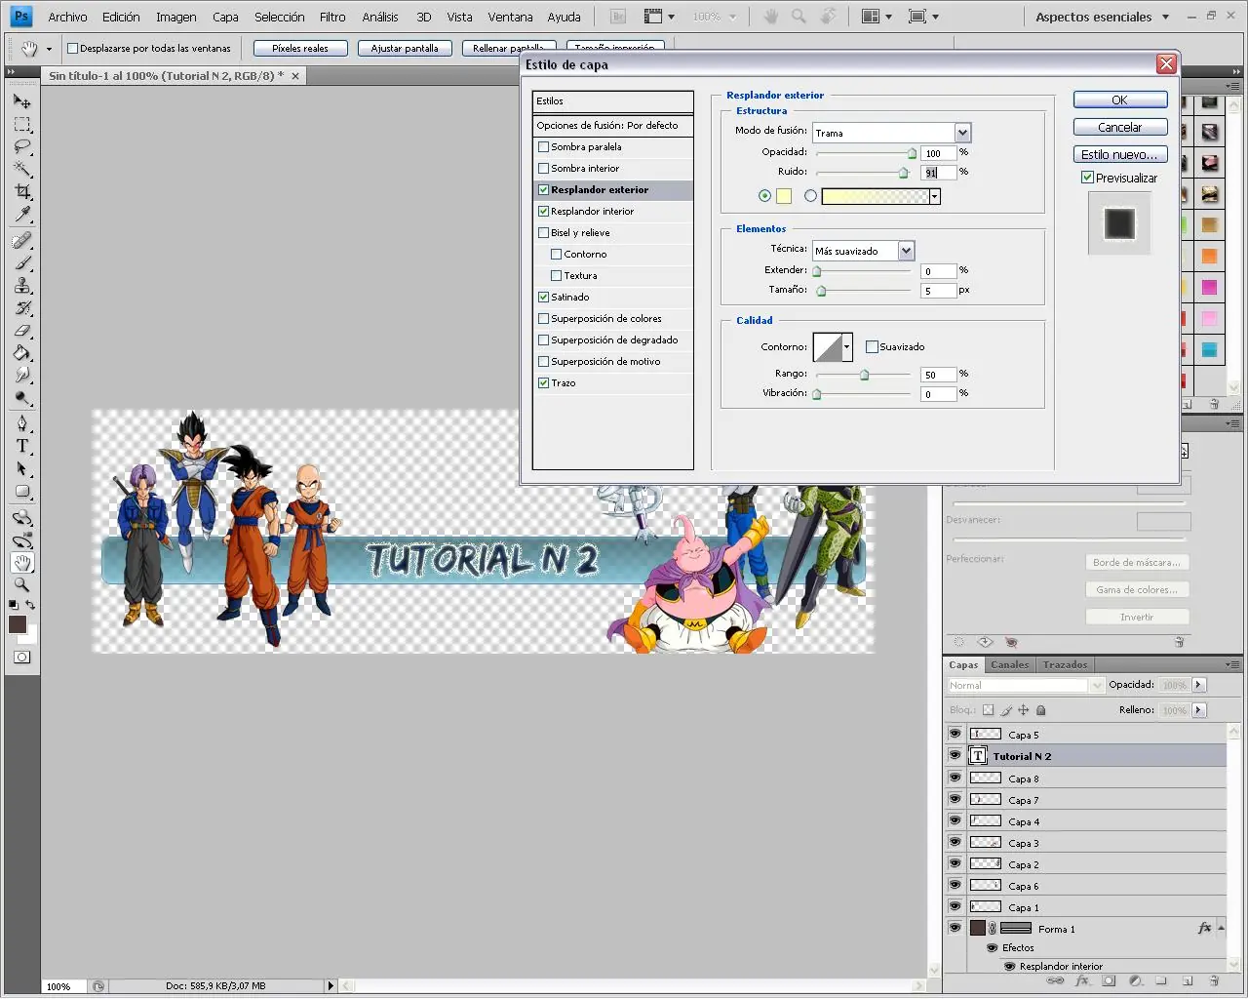1248x999 pixels.
Task: Select the Path Selection tool
Action: (x=22, y=468)
